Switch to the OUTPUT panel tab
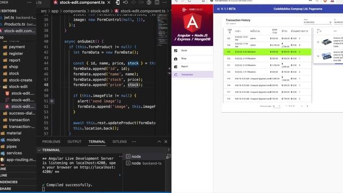 (74, 142)
